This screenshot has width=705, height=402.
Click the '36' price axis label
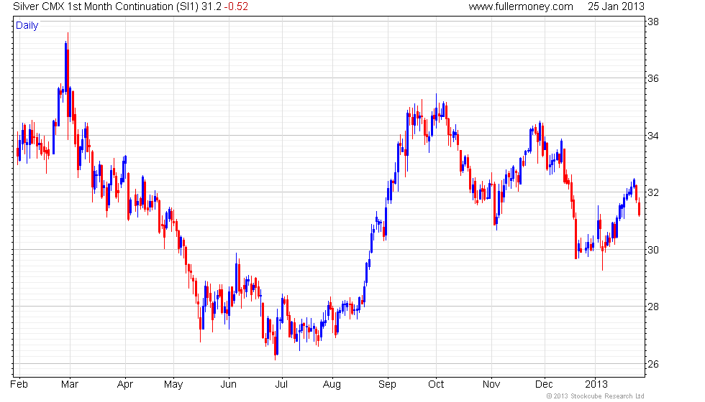coord(653,78)
